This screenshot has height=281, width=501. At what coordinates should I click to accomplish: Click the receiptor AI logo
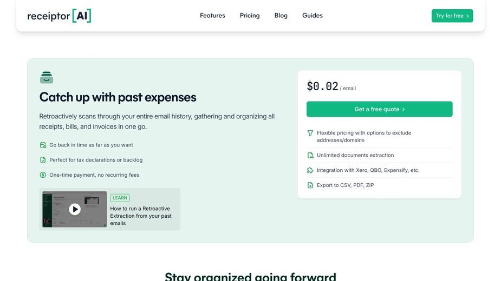[x=59, y=16]
